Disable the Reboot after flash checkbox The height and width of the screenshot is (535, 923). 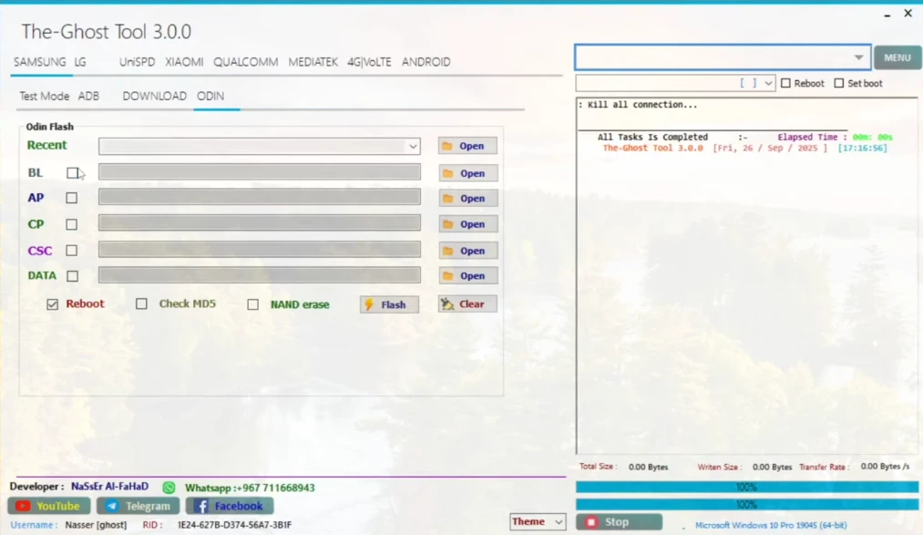52,304
